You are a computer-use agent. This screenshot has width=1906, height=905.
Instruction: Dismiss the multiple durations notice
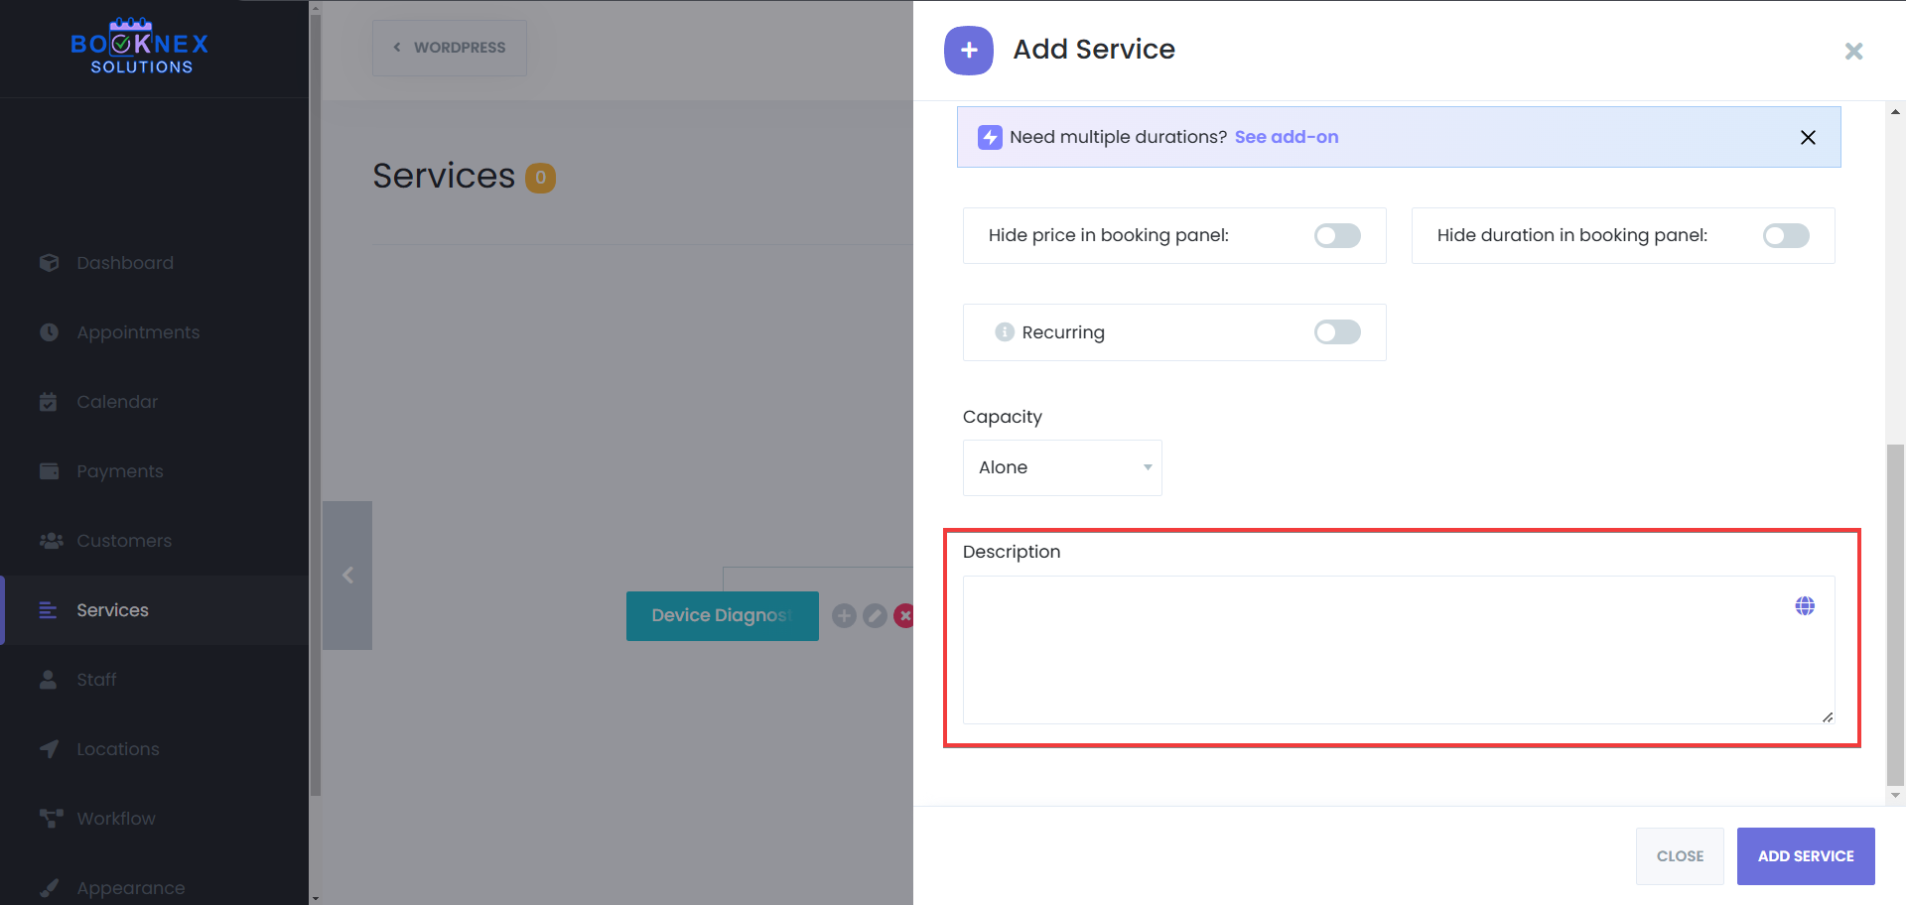[x=1808, y=138]
